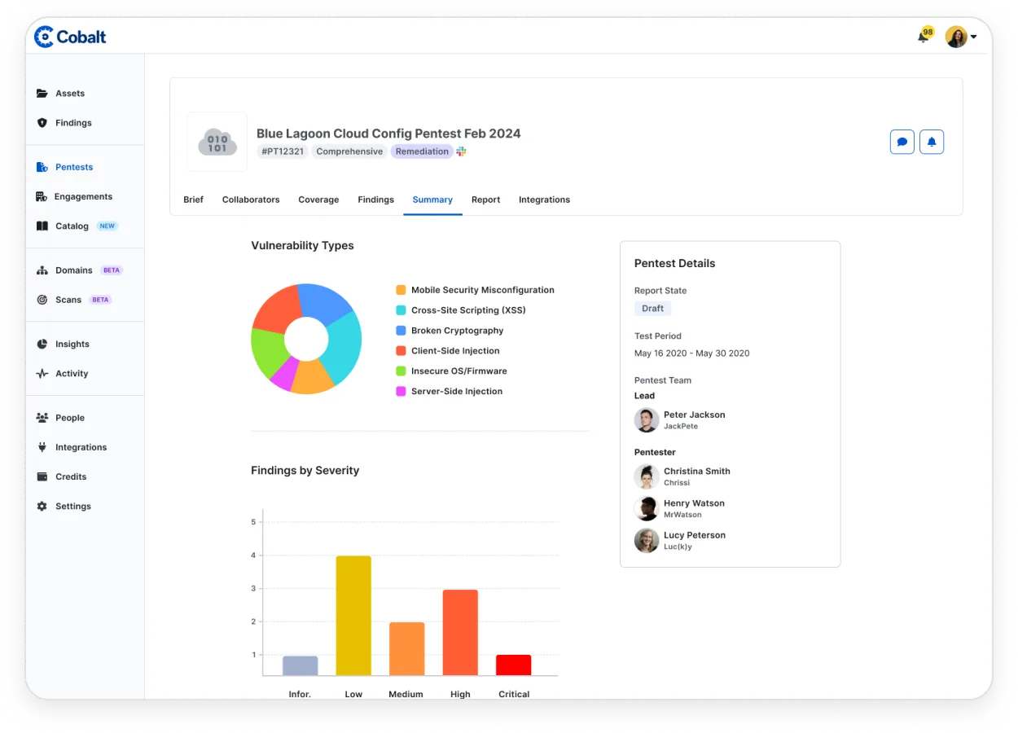Click the Pentests icon in sidebar

[42, 167]
